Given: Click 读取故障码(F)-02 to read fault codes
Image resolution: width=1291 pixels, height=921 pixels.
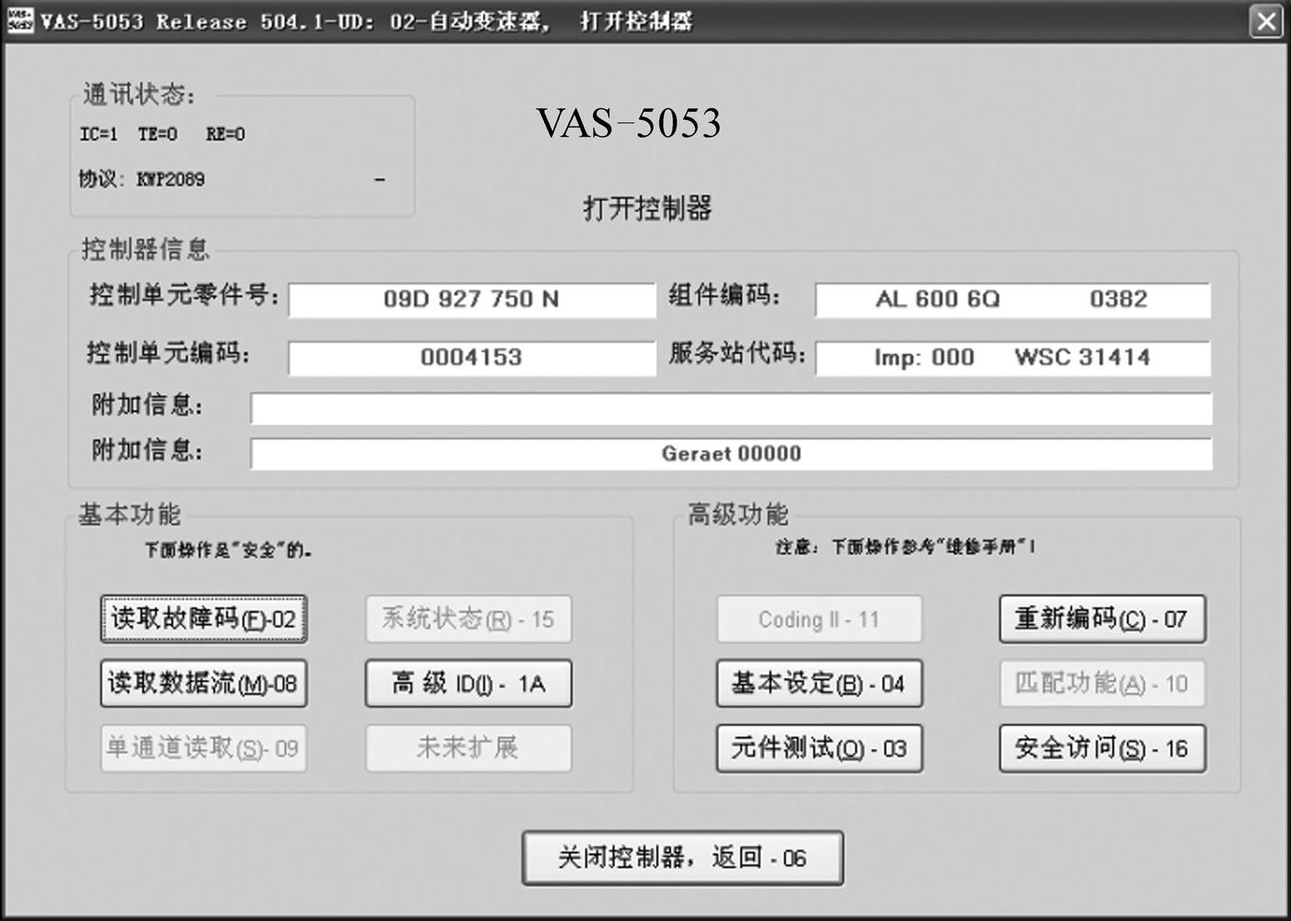Looking at the screenshot, I should point(204,619).
